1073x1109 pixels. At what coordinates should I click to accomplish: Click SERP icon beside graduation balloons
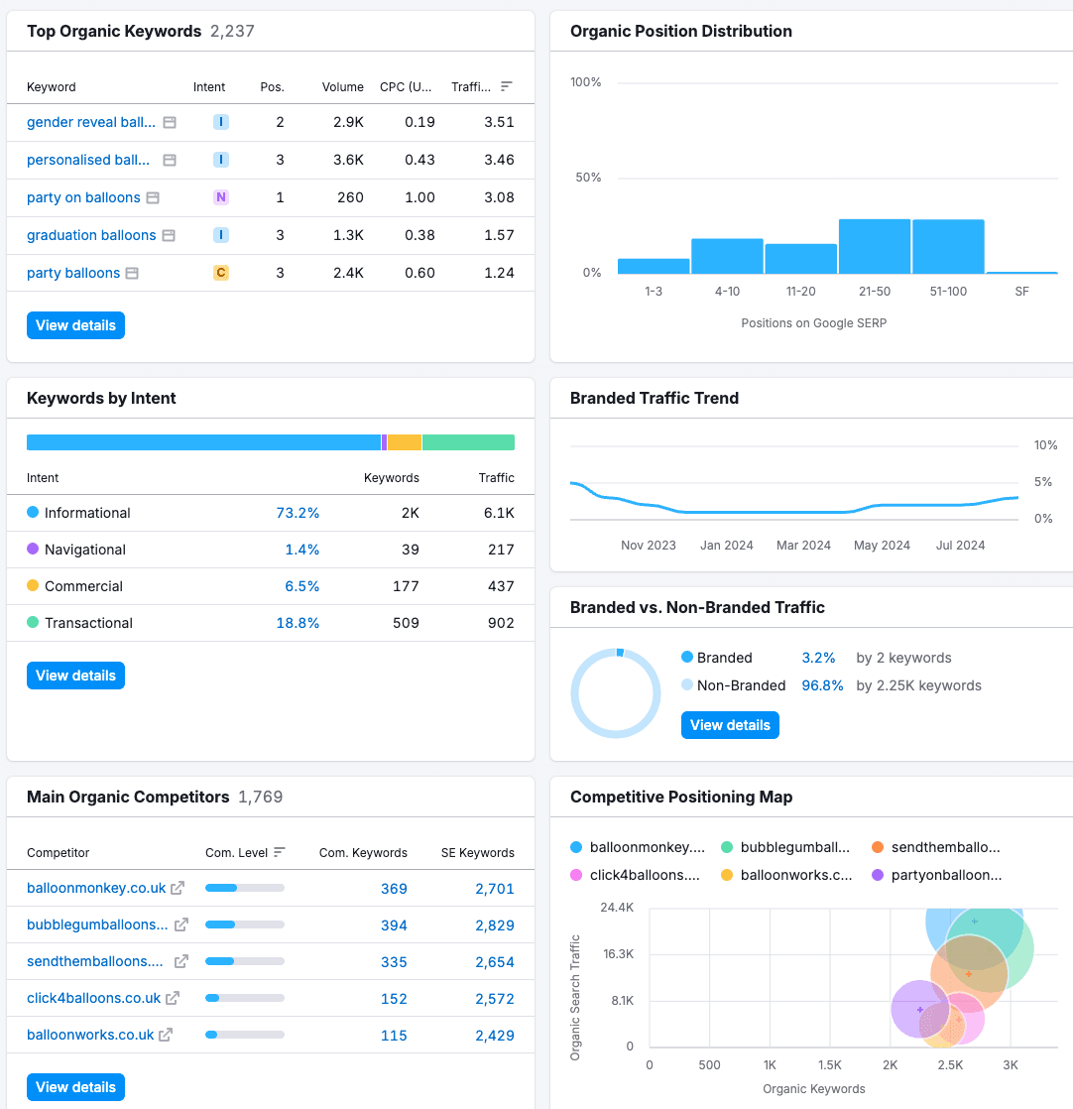169,235
